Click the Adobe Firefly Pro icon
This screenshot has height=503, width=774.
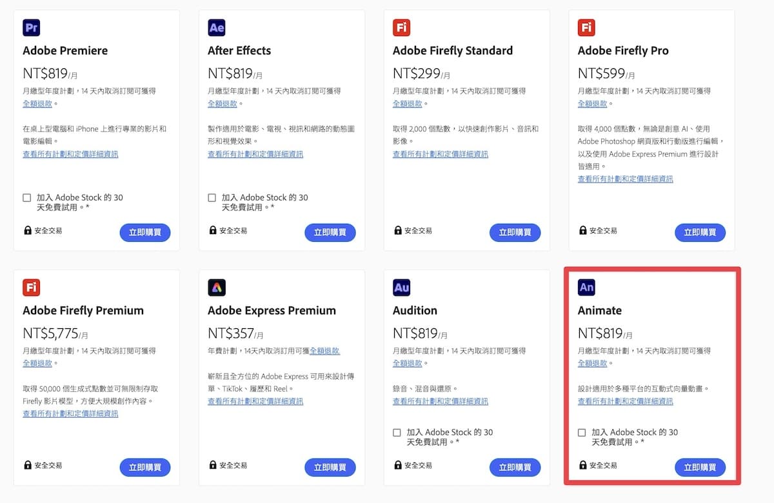(x=586, y=28)
